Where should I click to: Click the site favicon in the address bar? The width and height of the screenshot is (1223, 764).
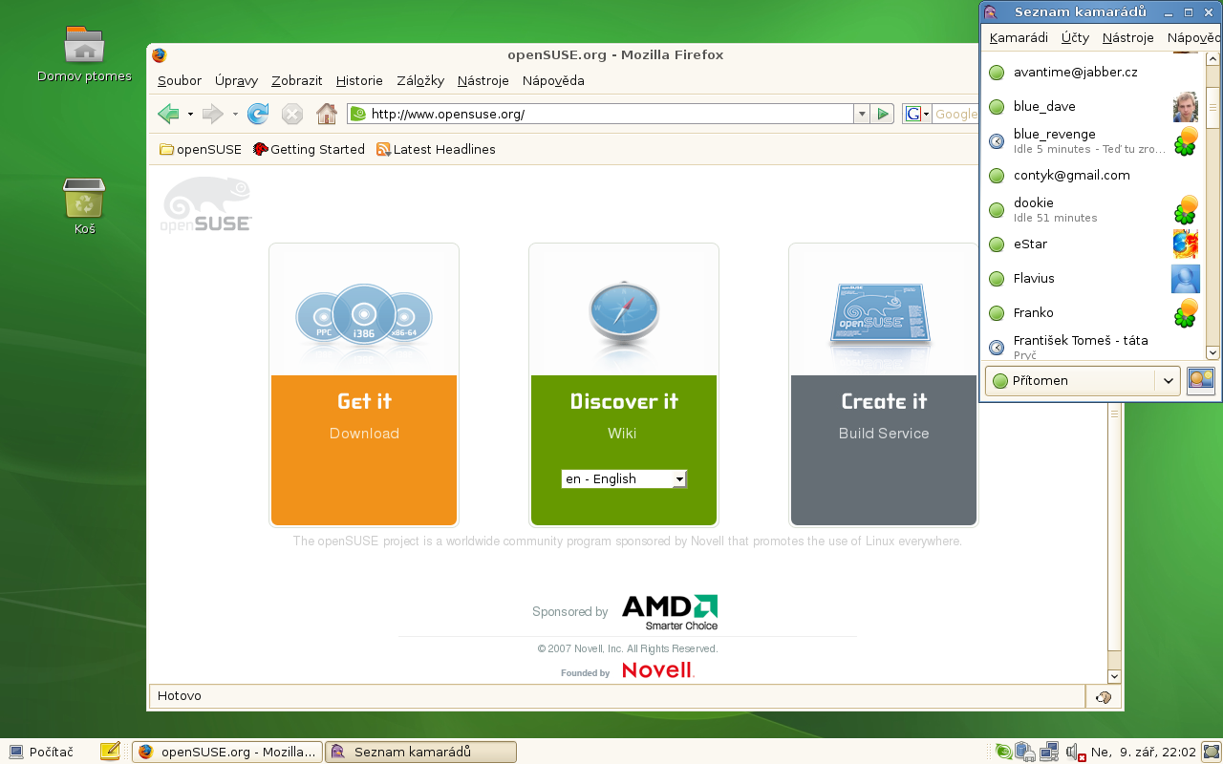(x=358, y=115)
